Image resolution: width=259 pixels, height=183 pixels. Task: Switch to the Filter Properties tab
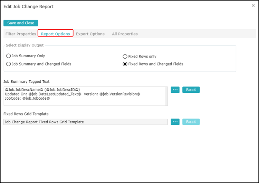[x=21, y=34]
